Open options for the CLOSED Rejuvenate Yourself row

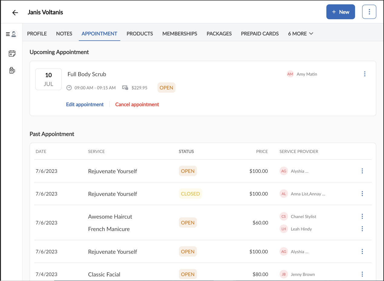(x=362, y=194)
